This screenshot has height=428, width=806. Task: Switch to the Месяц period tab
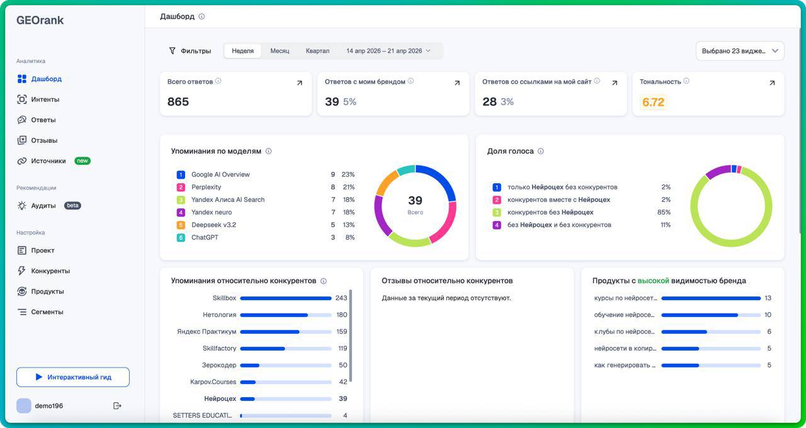click(x=280, y=51)
